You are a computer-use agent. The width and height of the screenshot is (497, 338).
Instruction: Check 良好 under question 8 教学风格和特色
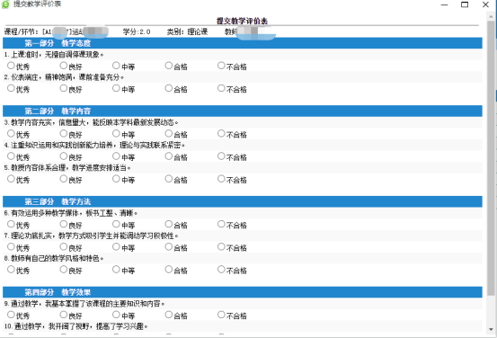click(64, 270)
